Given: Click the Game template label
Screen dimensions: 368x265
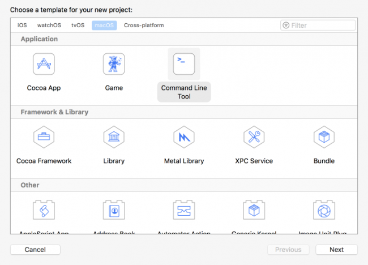Looking at the screenshot, I should point(114,88).
